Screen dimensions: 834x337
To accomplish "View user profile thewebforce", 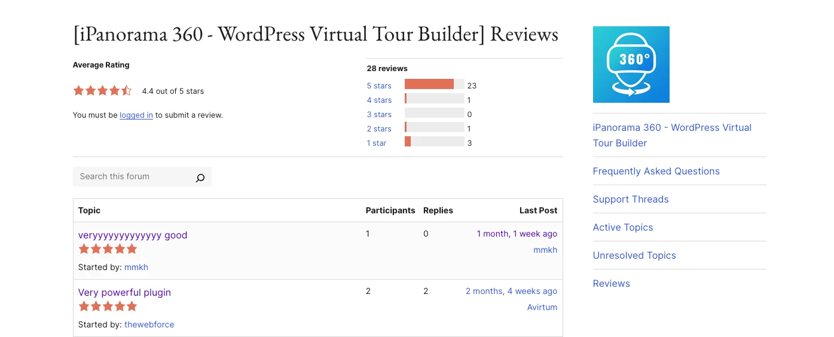I will [x=149, y=324].
